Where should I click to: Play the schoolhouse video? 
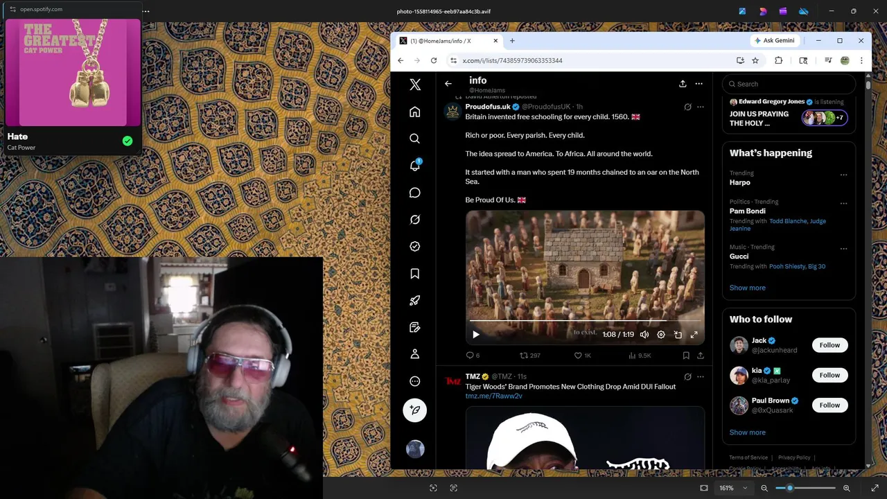[x=475, y=335]
